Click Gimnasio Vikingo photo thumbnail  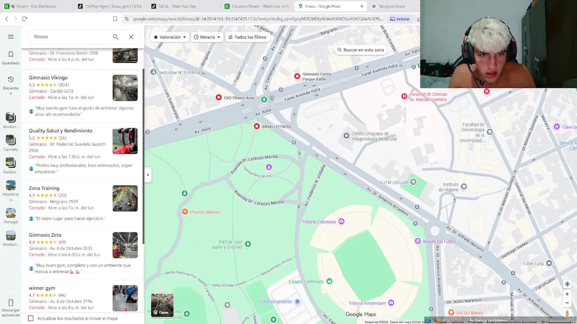point(125,88)
